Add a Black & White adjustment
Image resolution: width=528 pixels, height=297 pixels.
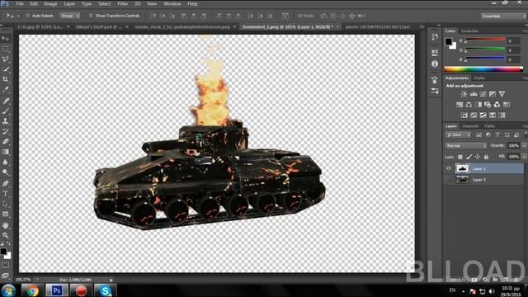[478, 105]
